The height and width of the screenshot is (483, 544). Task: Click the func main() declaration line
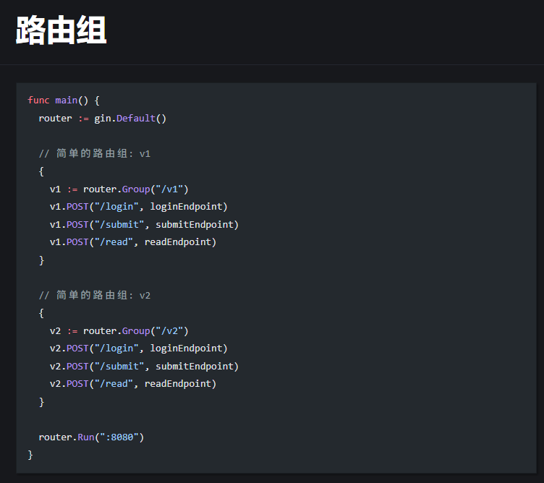[x=64, y=101]
